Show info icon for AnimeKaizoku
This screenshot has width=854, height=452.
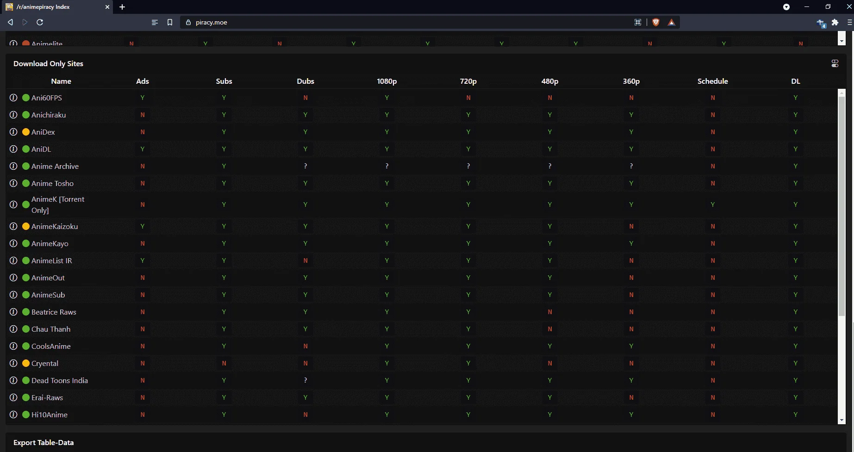[13, 226]
